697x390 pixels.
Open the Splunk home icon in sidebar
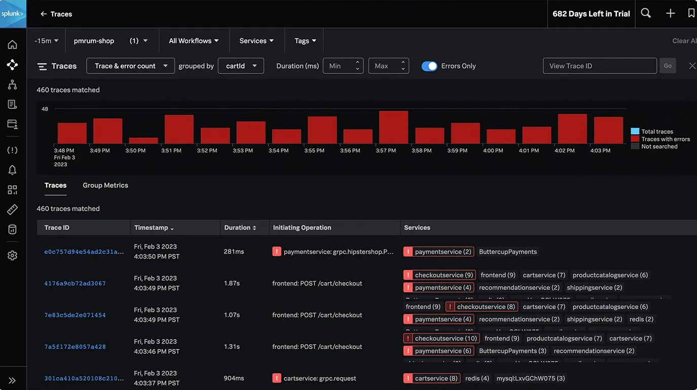(13, 44)
